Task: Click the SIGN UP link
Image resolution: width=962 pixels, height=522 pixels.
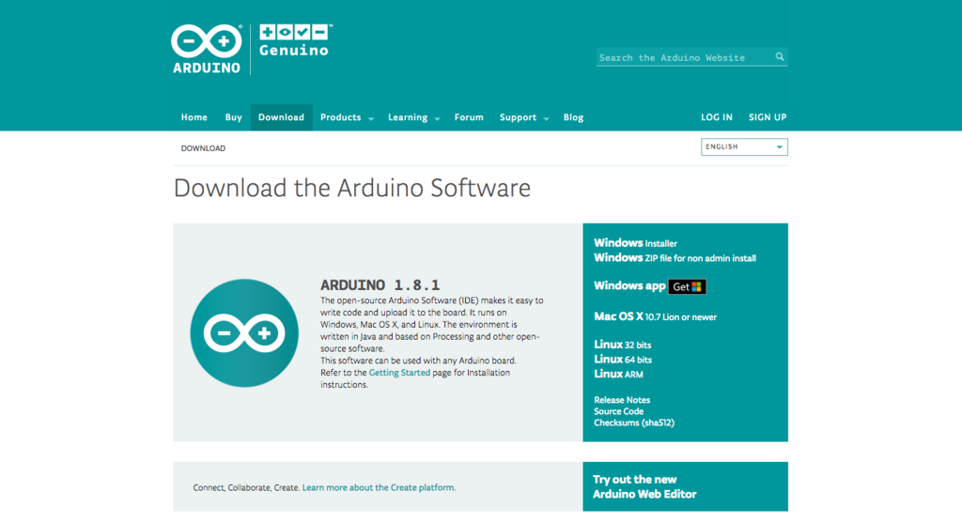Action: [x=768, y=117]
